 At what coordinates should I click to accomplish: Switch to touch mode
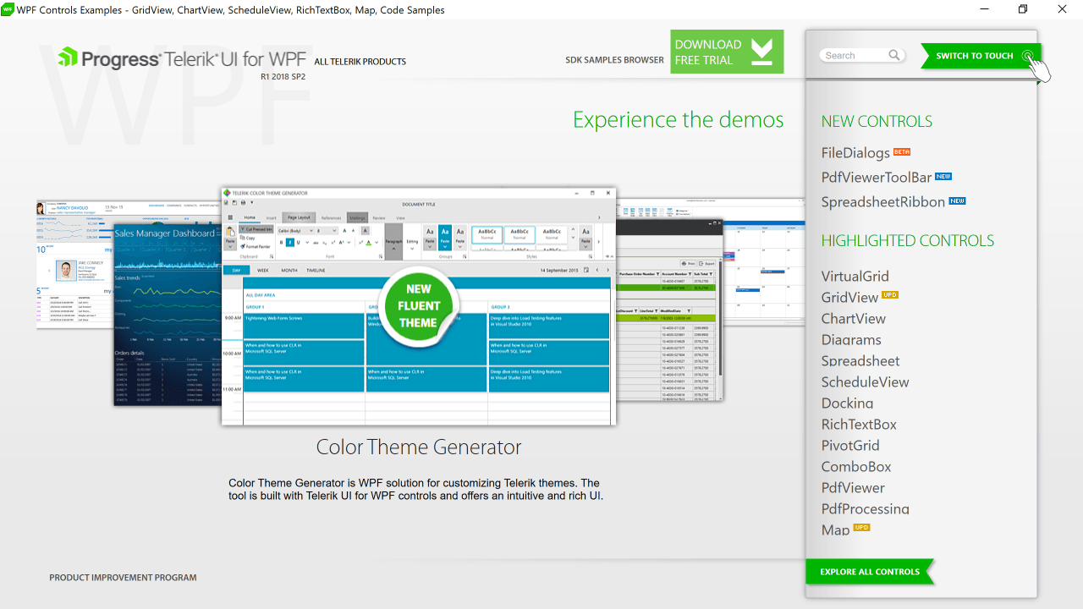click(x=981, y=56)
